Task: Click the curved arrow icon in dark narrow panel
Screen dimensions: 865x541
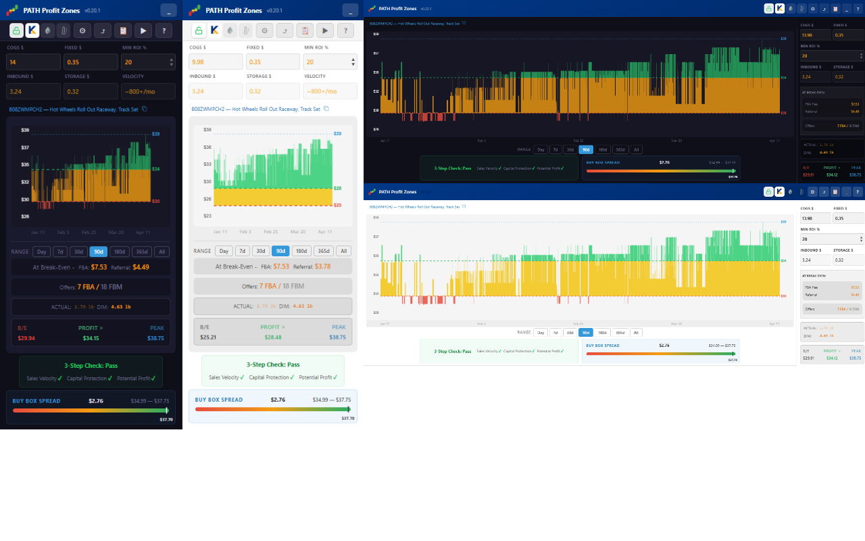Action: 103,30
